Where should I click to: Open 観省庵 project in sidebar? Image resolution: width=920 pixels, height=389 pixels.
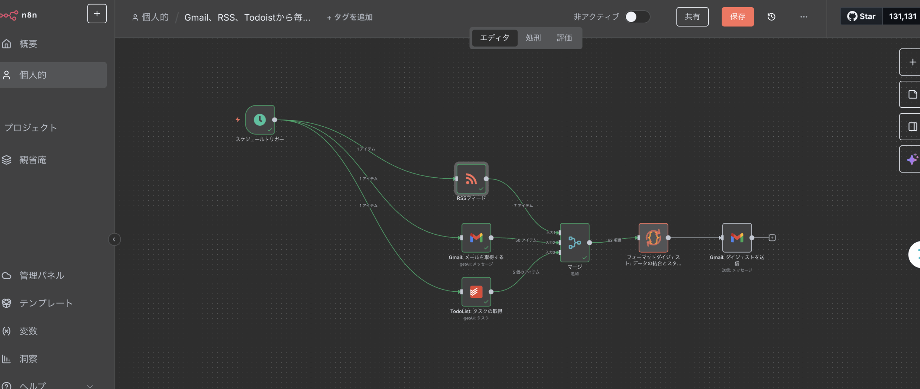(x=53, y=160)
